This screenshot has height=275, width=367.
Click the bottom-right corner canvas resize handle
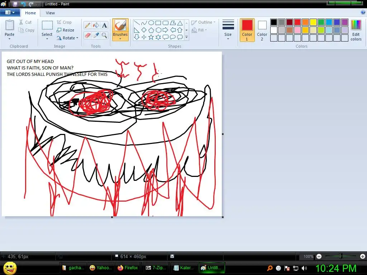pos(223,217)
